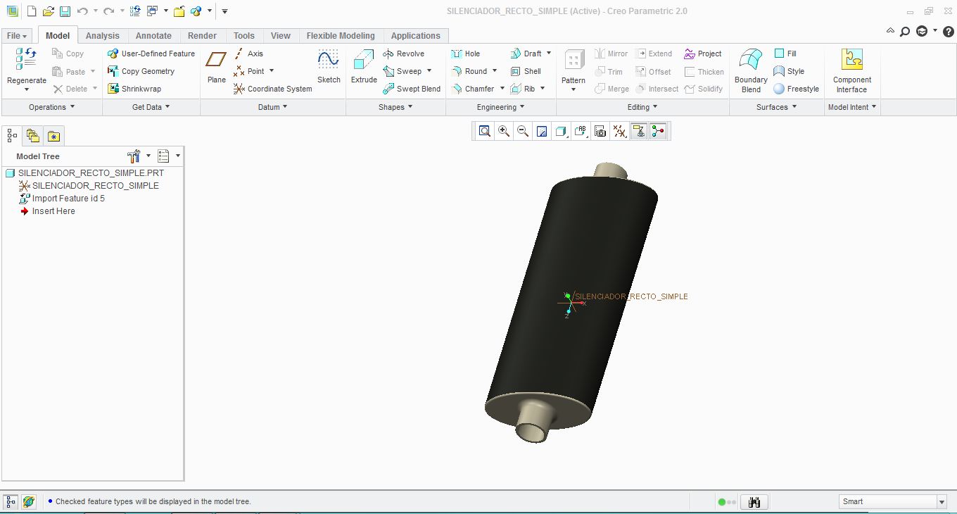957x514 pixels.
Task: Open the File menu
Action: click(16, 36)
